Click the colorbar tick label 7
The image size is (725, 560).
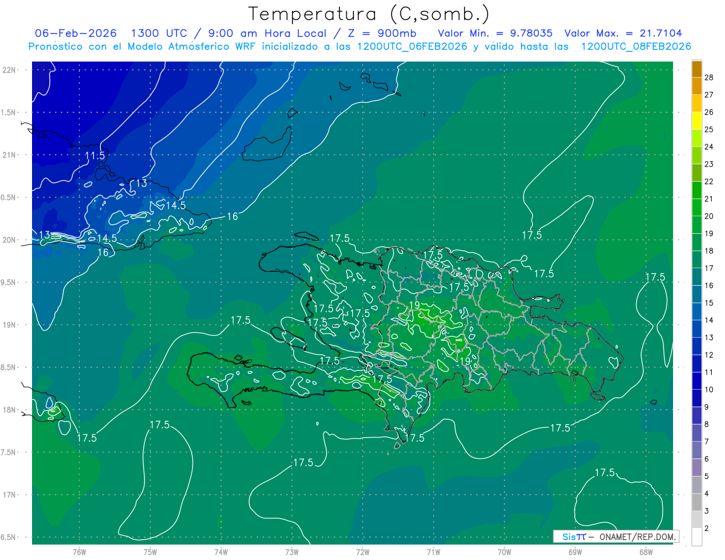pos(707,442)
